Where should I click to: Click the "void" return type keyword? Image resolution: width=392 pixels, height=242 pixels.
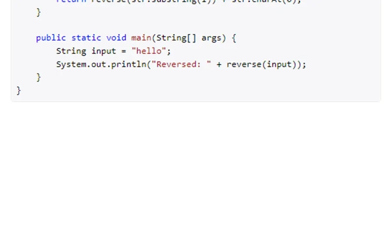point(116,38)
